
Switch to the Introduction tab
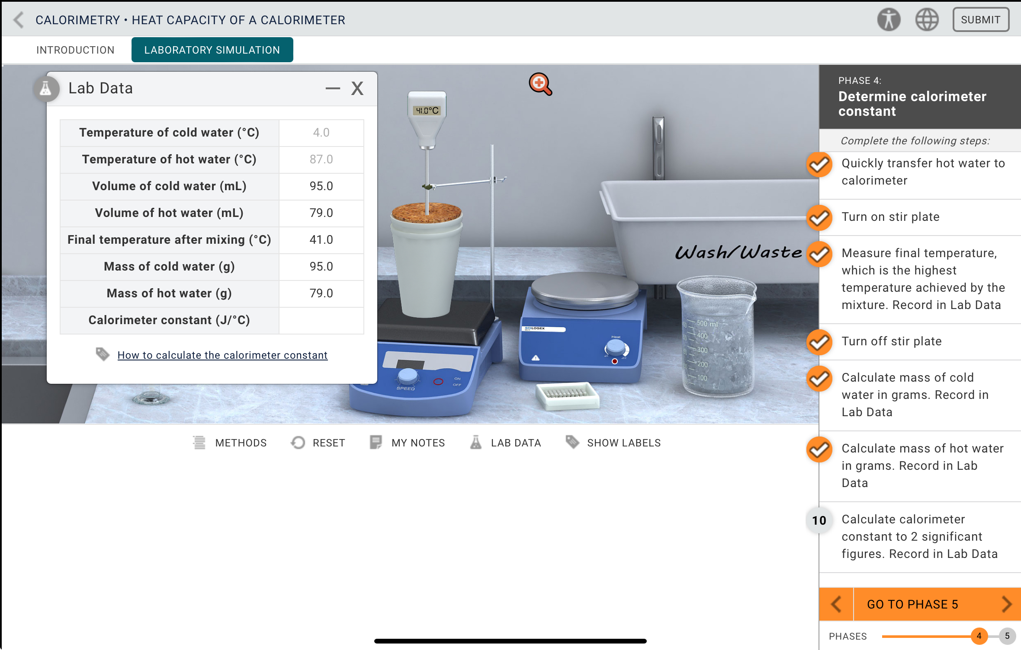[x=76, y=50]
